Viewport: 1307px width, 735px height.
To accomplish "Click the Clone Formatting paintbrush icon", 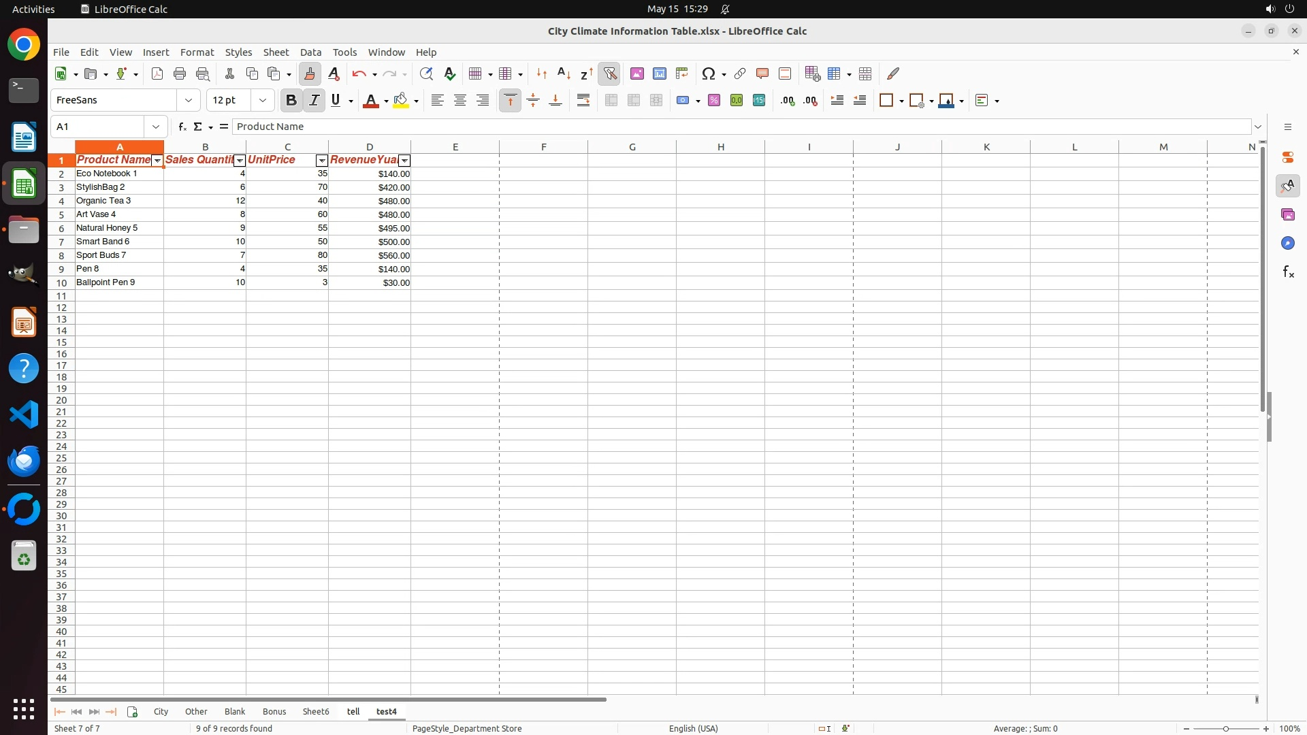I will [310, 73].
